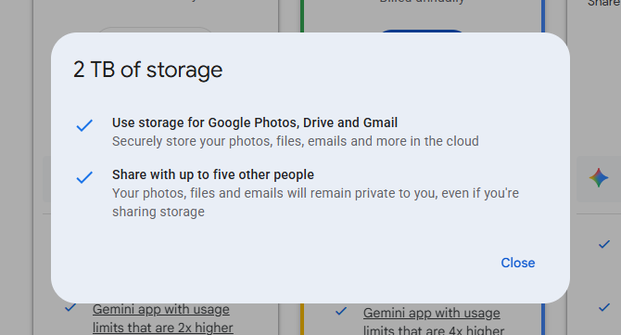The width and height of the screenshot is (621, 335).
Task: Click Use storage for Google Photos, Drive and Gmail
Action: (x=255, y=122)
